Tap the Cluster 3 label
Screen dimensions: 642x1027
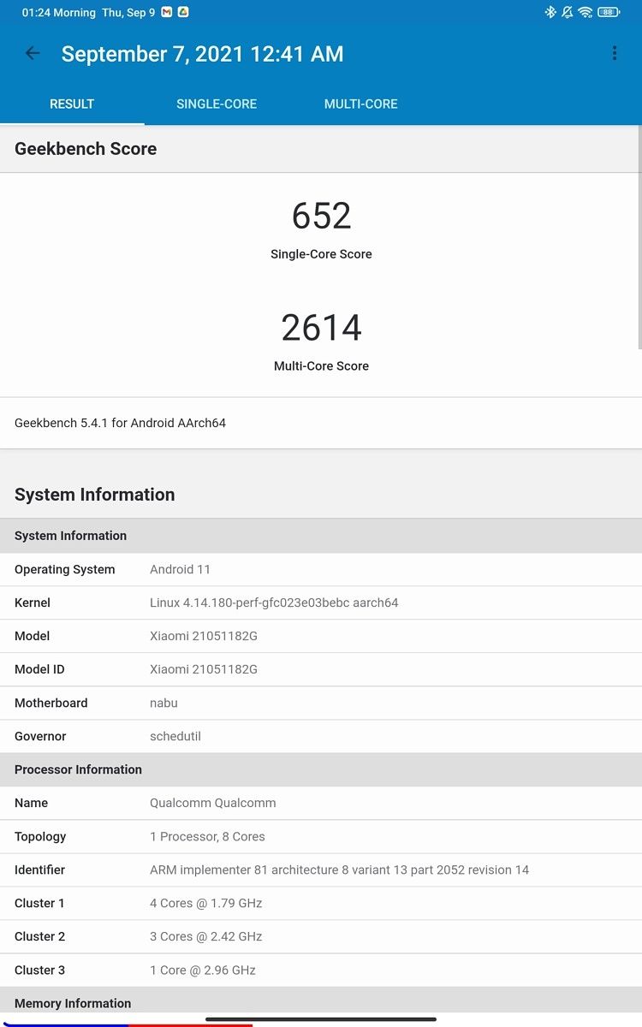pos(39,970)
